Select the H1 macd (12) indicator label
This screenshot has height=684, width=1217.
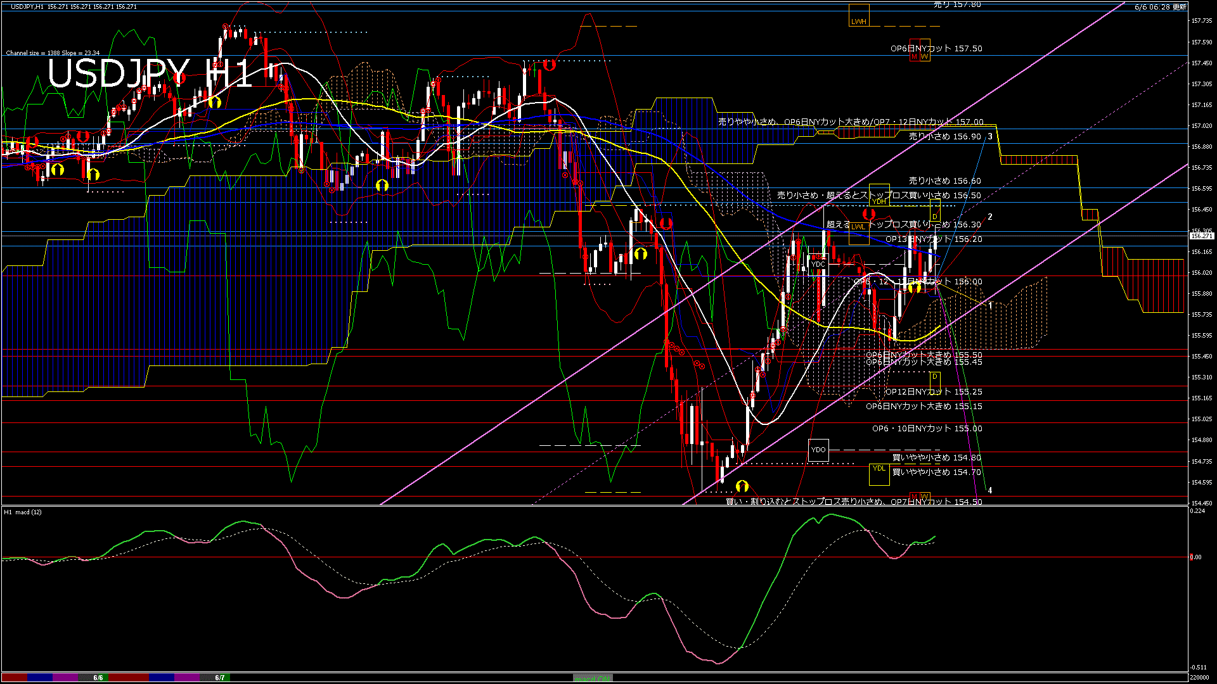click(x=23, y=512)
